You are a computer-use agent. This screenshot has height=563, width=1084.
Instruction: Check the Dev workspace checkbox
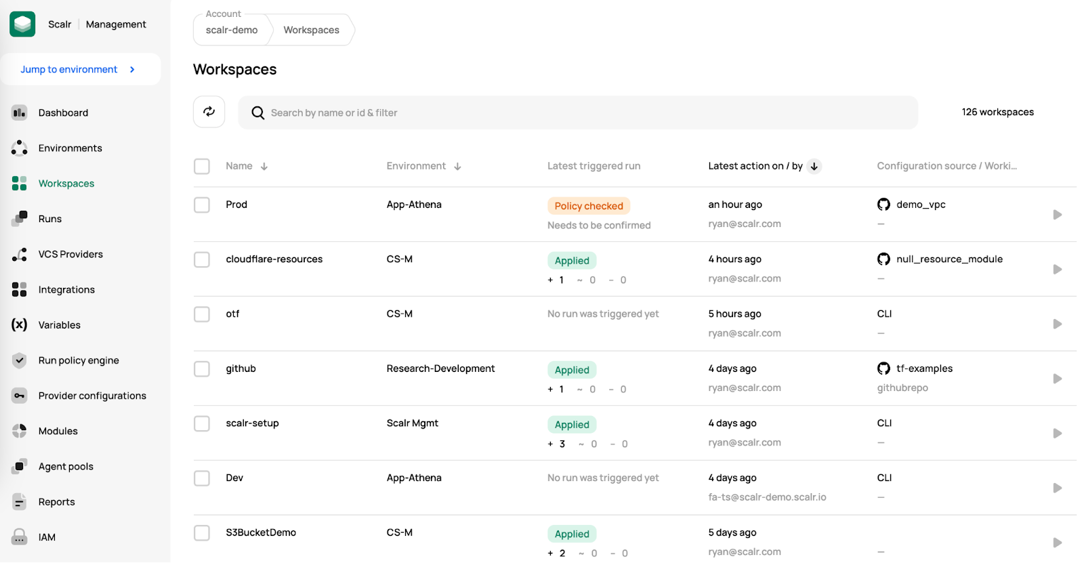pyautogui.click(x=202, y=478)
